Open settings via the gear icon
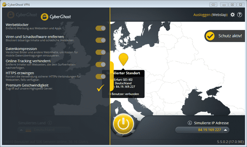247x147 pixels. (232, 15)
